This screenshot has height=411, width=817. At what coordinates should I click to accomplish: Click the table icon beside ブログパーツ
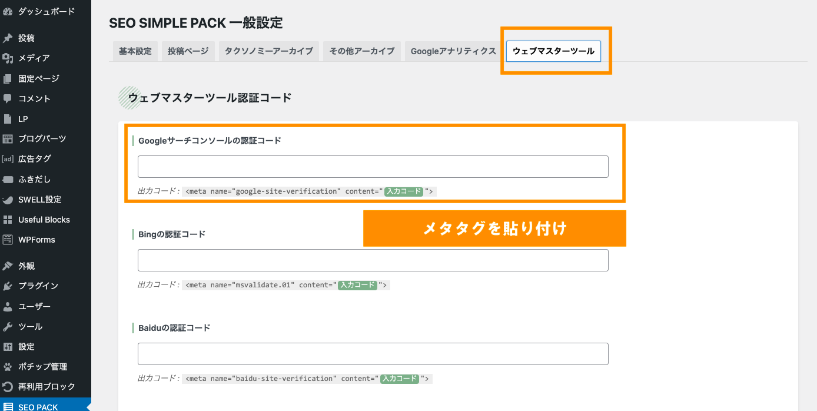point(8,139)
